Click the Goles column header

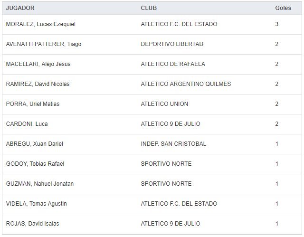coord(283,8)
